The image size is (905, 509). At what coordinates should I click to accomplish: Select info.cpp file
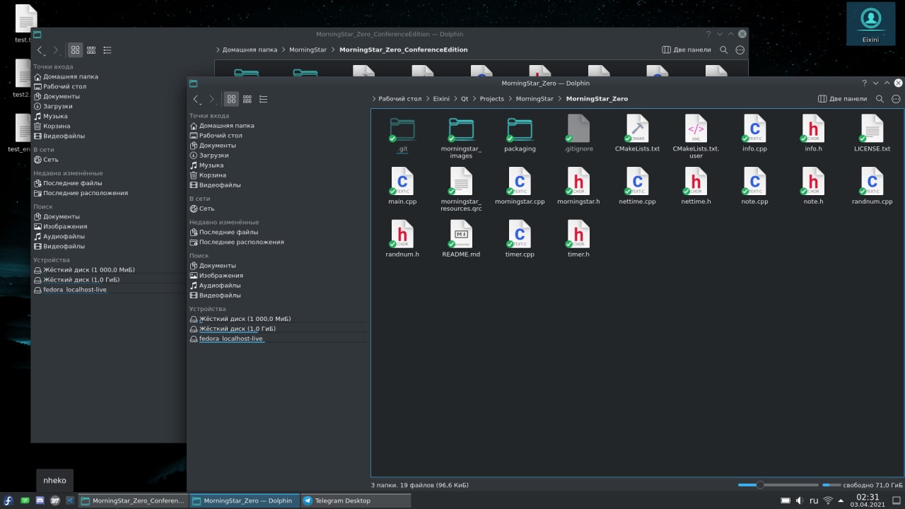(754, 134)
